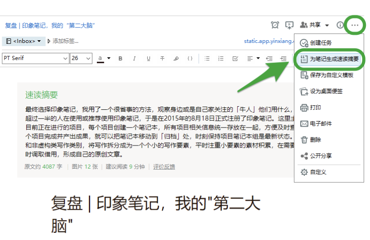Click the 建议阅读 9 分钟 text
Screen dimensions: 370x240
(x=125, y=167)
